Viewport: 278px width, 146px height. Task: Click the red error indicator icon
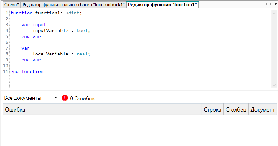tap(65, 98)
